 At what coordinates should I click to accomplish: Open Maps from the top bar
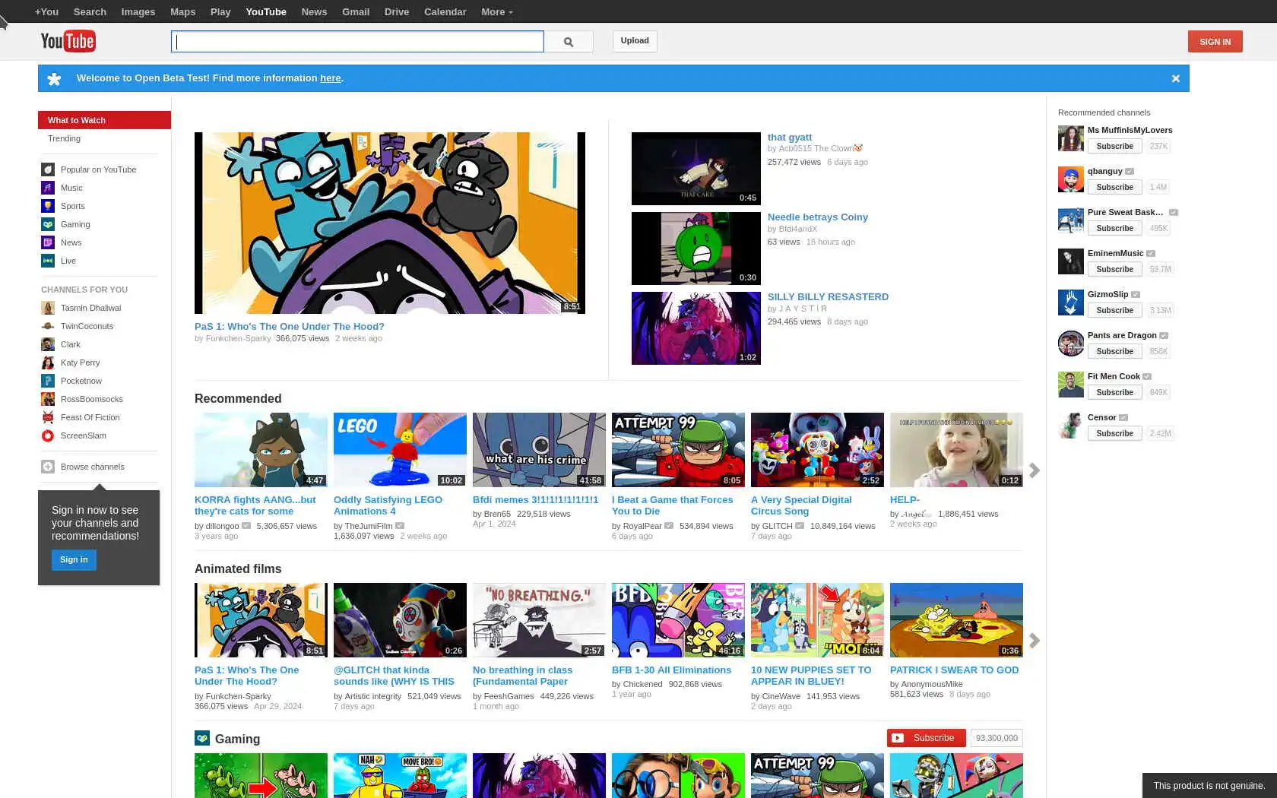(x=182, y=12)
